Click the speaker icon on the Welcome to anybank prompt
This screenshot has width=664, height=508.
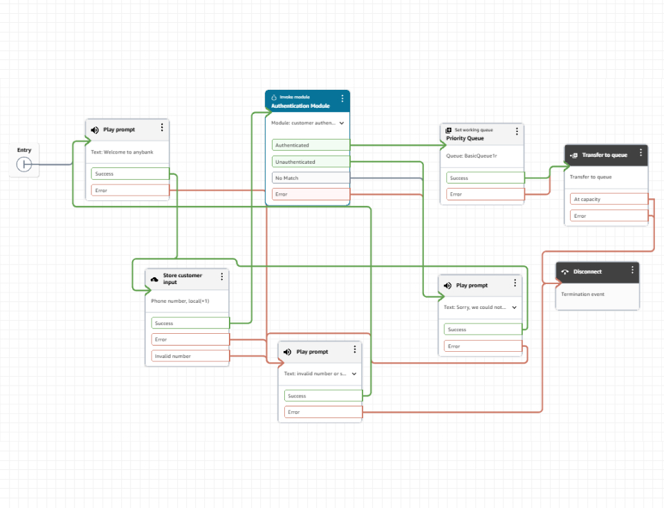point(94,129)
